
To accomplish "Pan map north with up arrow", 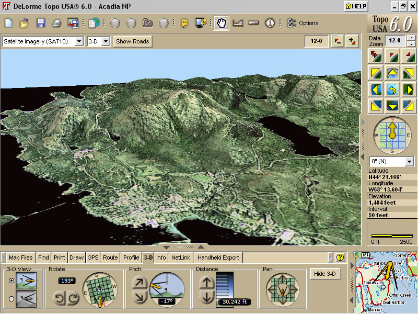I will point(392,73).
